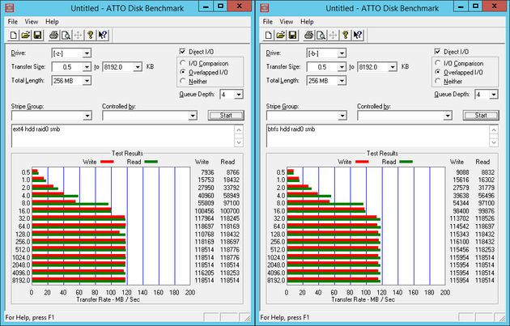
Task: Minimize the left ATTO Disk Benchmark window
Action: point(206,6)
